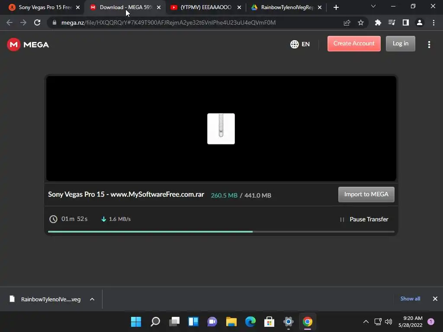Open the network status icon

pos(378,322)
